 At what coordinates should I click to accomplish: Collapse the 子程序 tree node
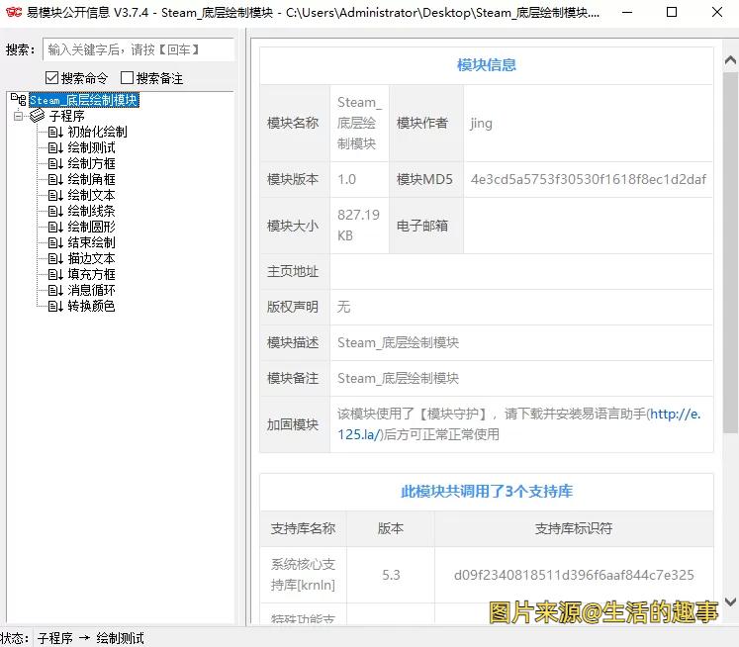point(19,116)
